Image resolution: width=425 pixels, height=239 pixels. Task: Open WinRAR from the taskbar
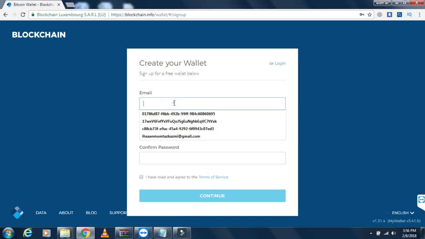124,233
